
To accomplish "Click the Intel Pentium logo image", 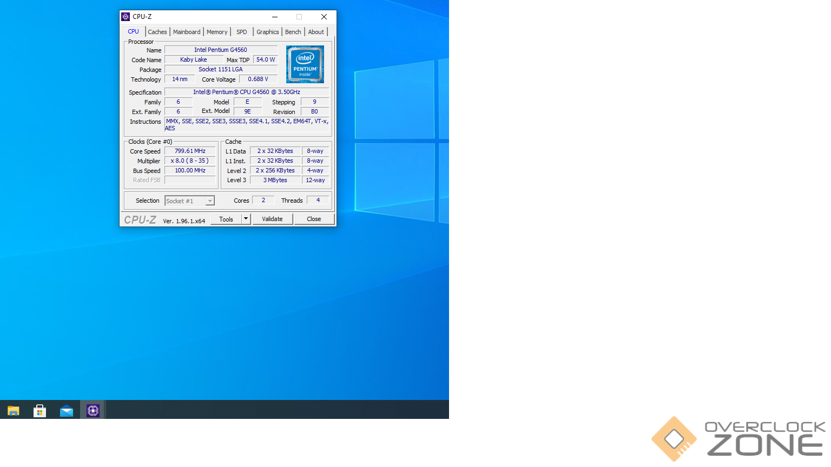I will (x=305, y=64).
